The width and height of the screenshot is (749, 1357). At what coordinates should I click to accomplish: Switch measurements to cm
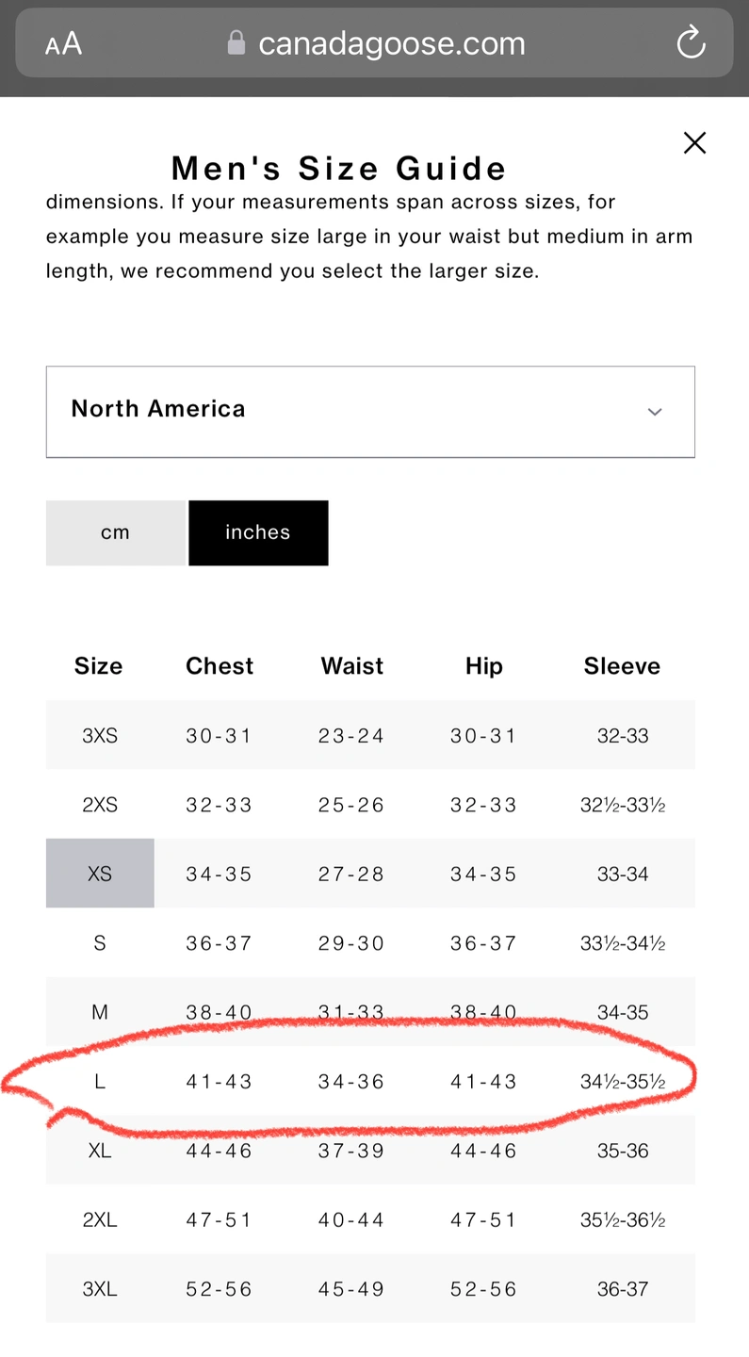click(115, 532)
